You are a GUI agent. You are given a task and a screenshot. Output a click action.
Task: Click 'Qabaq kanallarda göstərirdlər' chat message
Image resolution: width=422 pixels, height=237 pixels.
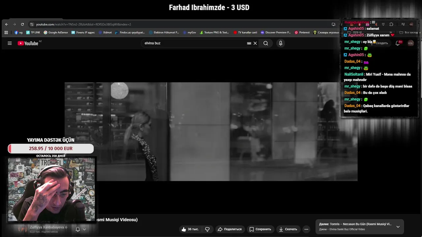click(377, 108)
